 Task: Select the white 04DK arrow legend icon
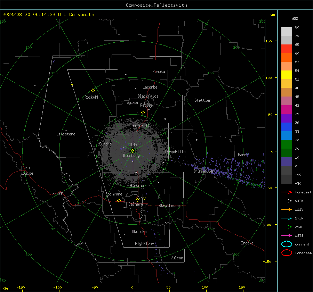287,201
